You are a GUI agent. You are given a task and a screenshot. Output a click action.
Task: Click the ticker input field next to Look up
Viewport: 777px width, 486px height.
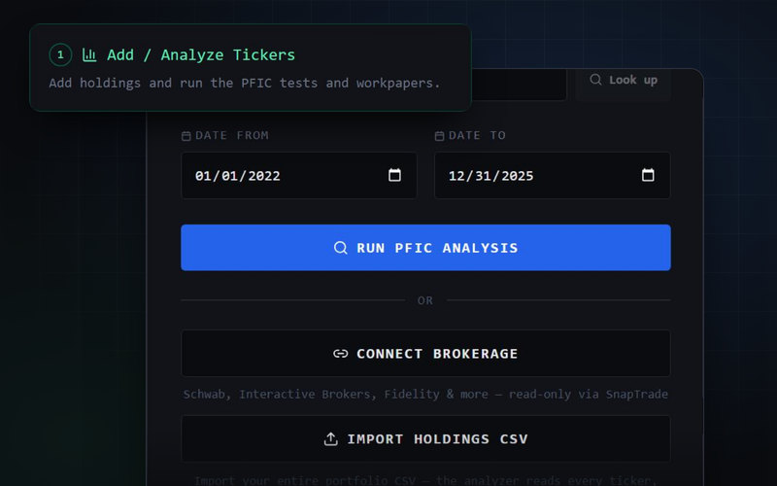point(519,85)
